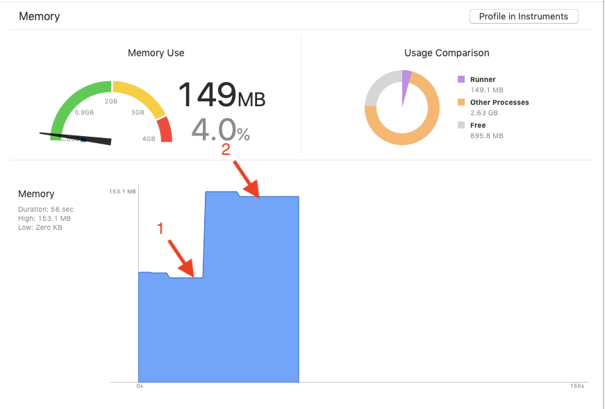Select the gray Free legend swatch
Image resolution: width=605 pixels, height=409 pixels.
[x=461, y=124]
